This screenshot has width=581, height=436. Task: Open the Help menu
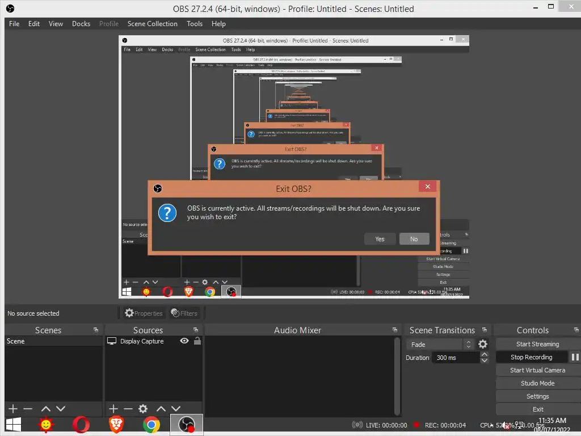218,24
